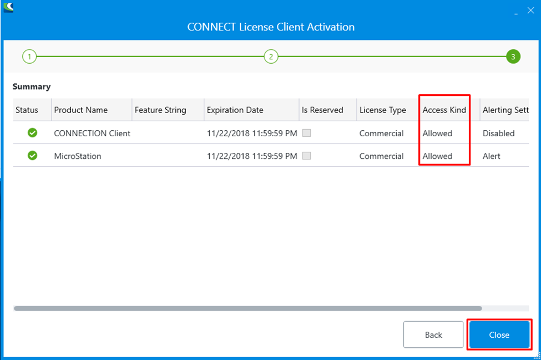Select the MicroStation product name
This screenshot has height=360, width=541.
(78, 156)
